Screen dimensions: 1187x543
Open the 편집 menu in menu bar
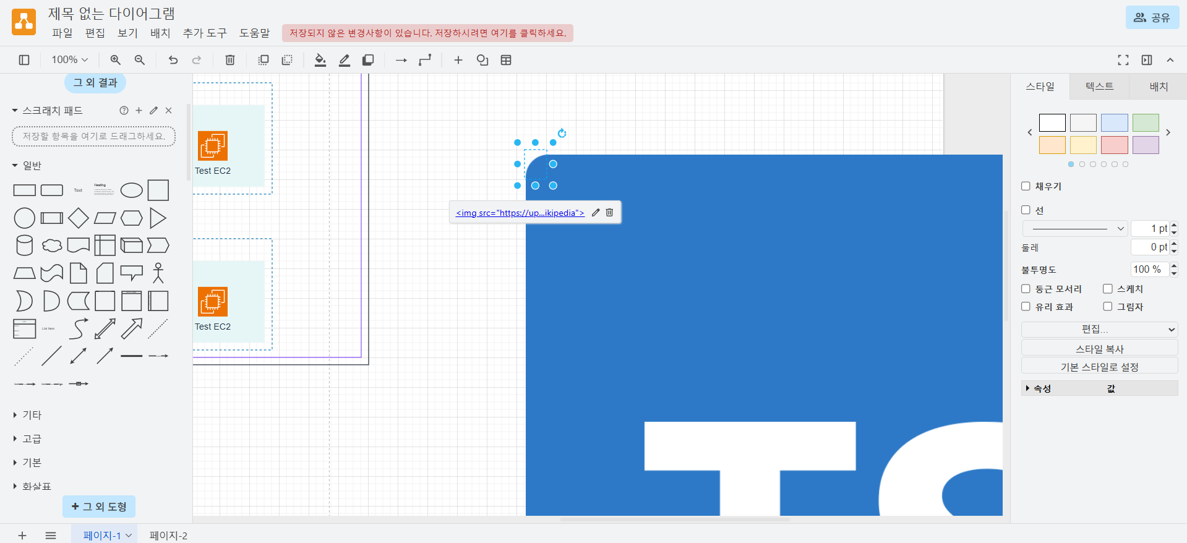[95, 33]
